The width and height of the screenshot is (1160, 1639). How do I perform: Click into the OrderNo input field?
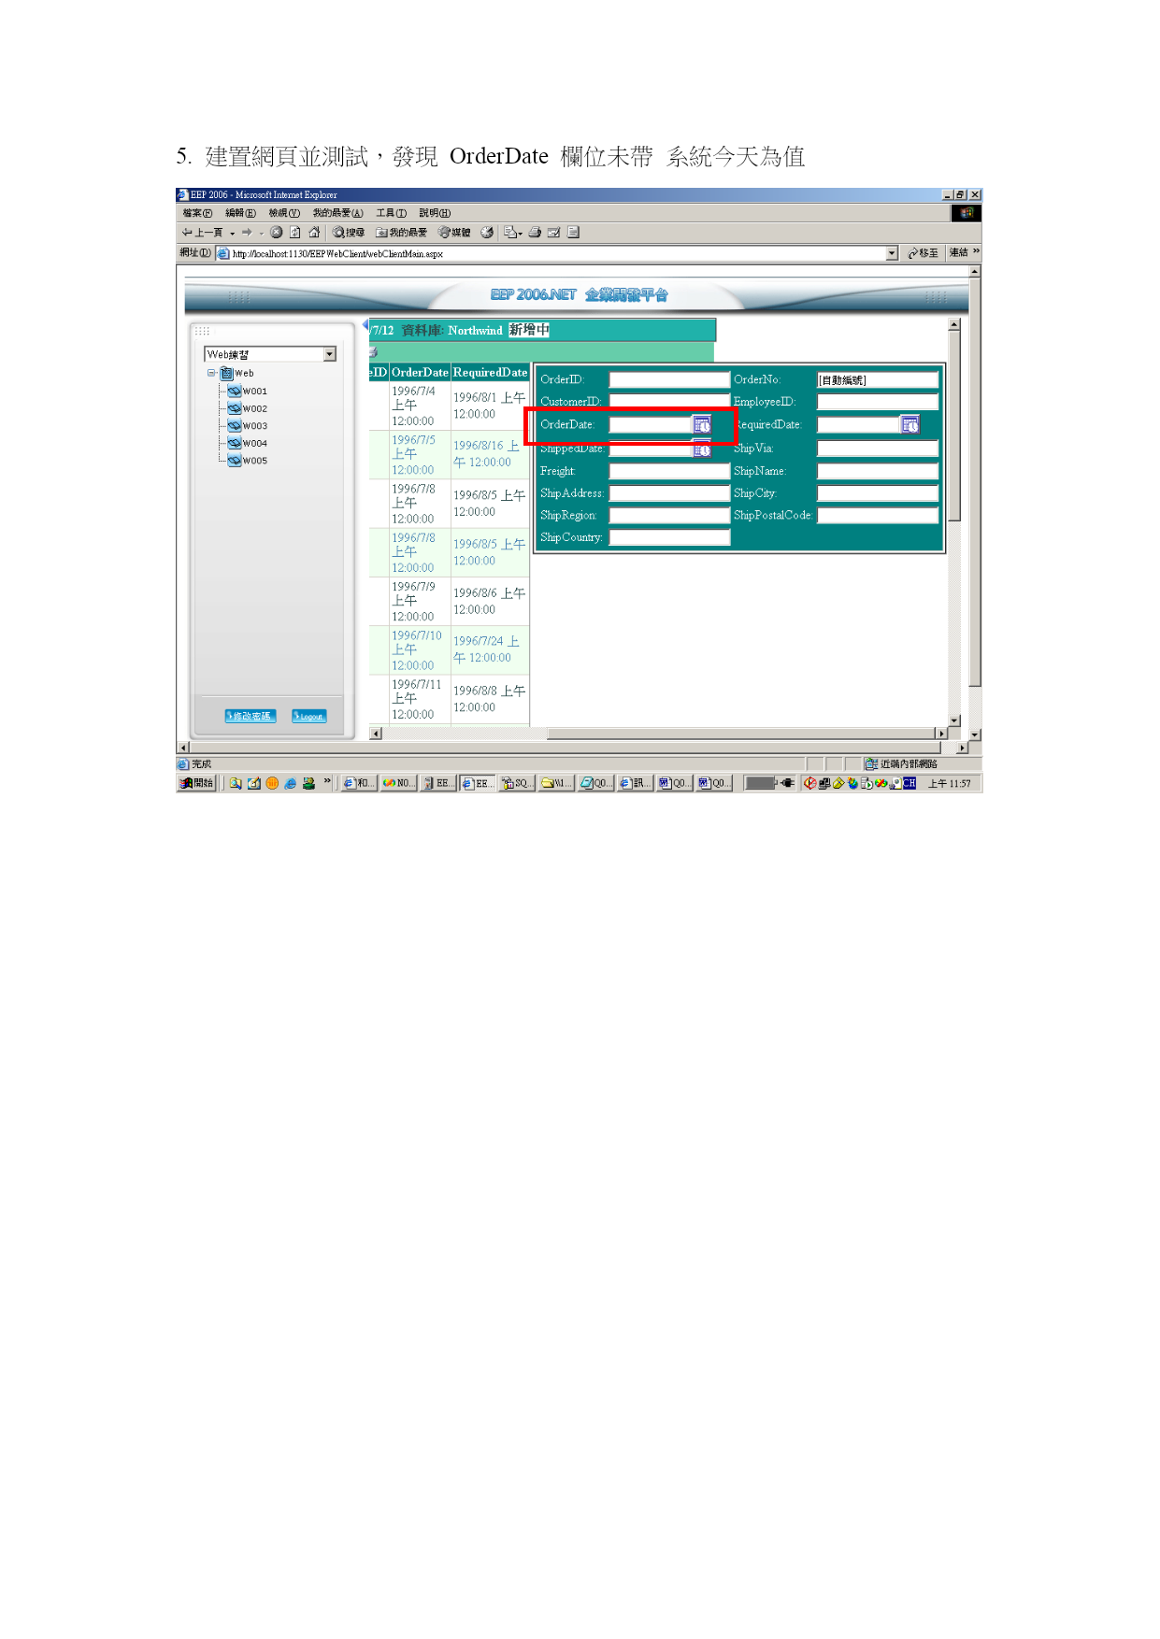878,379
